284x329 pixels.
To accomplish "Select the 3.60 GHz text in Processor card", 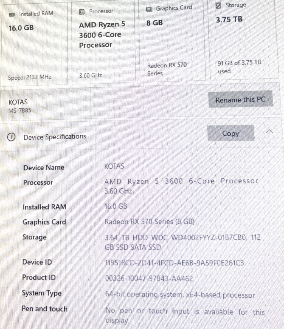I will click(91, 75).
